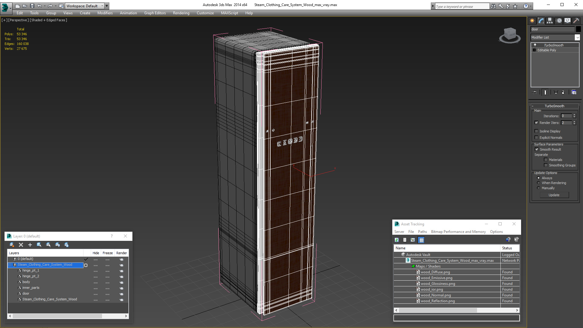Open the MAXScript menu

[230, 13]
